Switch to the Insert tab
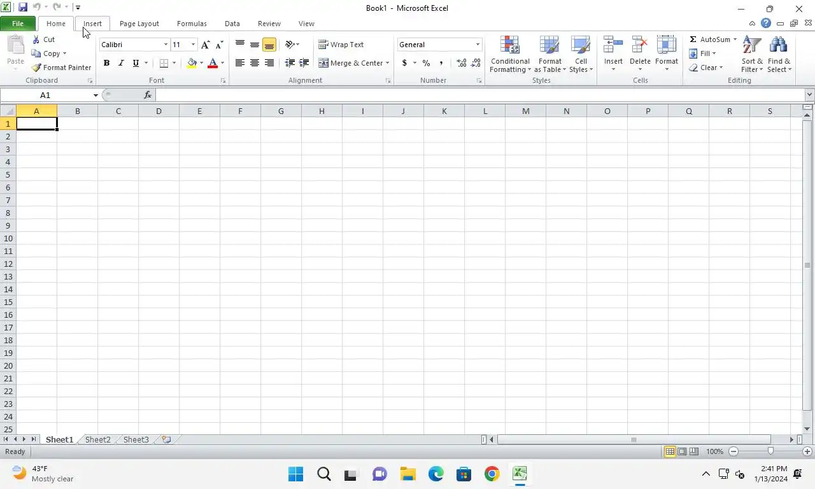The width and height of the screenshot is (815, 489). [x=92, y=24]
